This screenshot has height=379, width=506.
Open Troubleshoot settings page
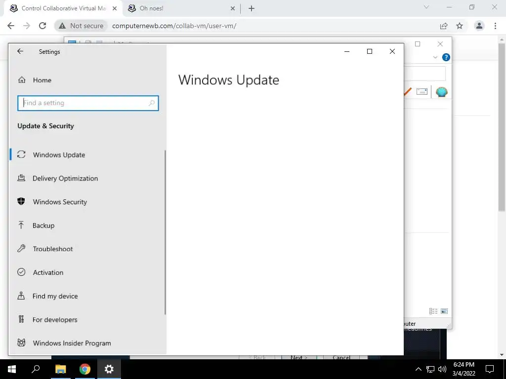[x=87, y=249]
